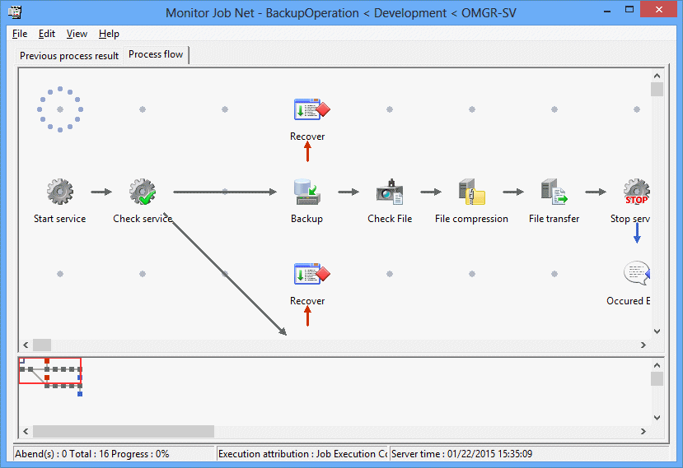Screen dimensions: 683x468
Task: Select the Backup job icon
Action: 307,192
